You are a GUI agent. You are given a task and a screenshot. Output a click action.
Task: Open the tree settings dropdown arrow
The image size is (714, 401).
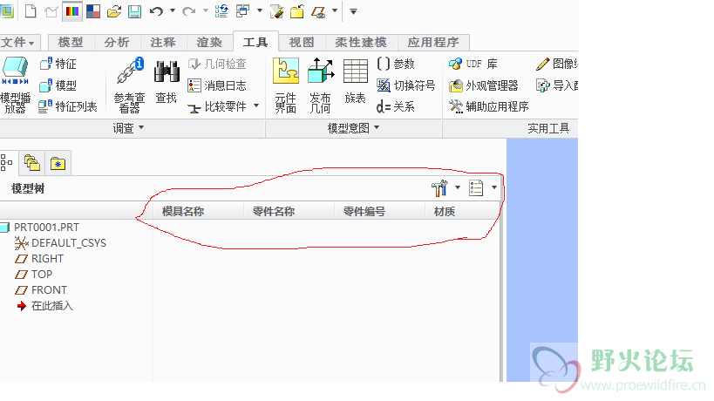458,187
